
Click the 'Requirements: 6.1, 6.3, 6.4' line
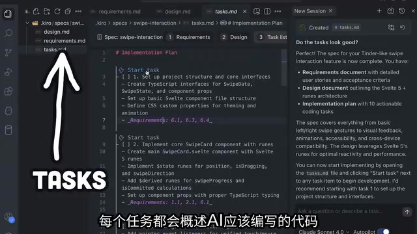pyautogui.click(x=167, y=120)
